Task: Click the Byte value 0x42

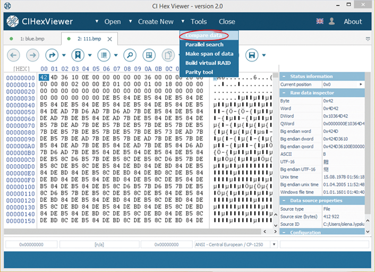Action: (x=328, y=101)
